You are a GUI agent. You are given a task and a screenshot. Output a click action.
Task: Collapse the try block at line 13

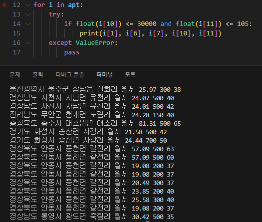coord(28,14)
